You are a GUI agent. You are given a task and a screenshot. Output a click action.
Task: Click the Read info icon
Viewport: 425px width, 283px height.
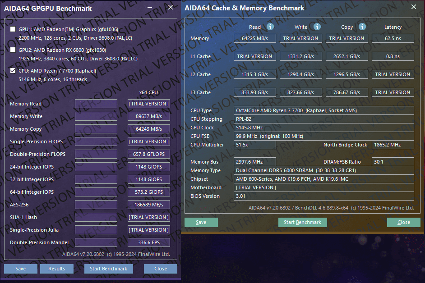click(x=270, y=27)
